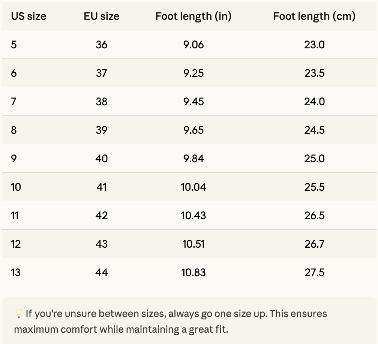This screenshot has height=344, width=378.
Task: Click the lightbulb tip icon
Action: (19, 314)
